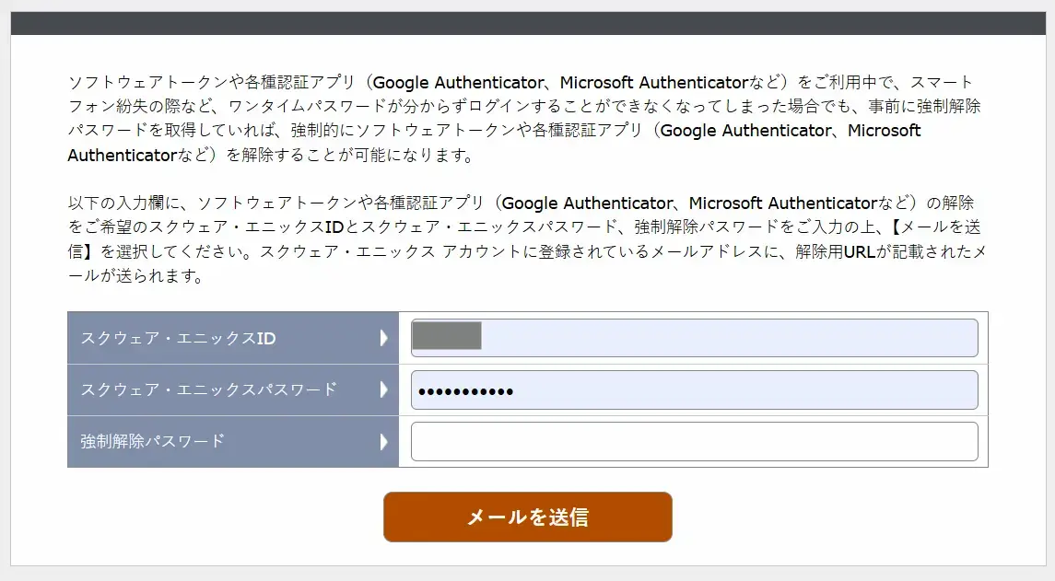Focus the empty 強制解除パスワード input field

coord(695,441)
